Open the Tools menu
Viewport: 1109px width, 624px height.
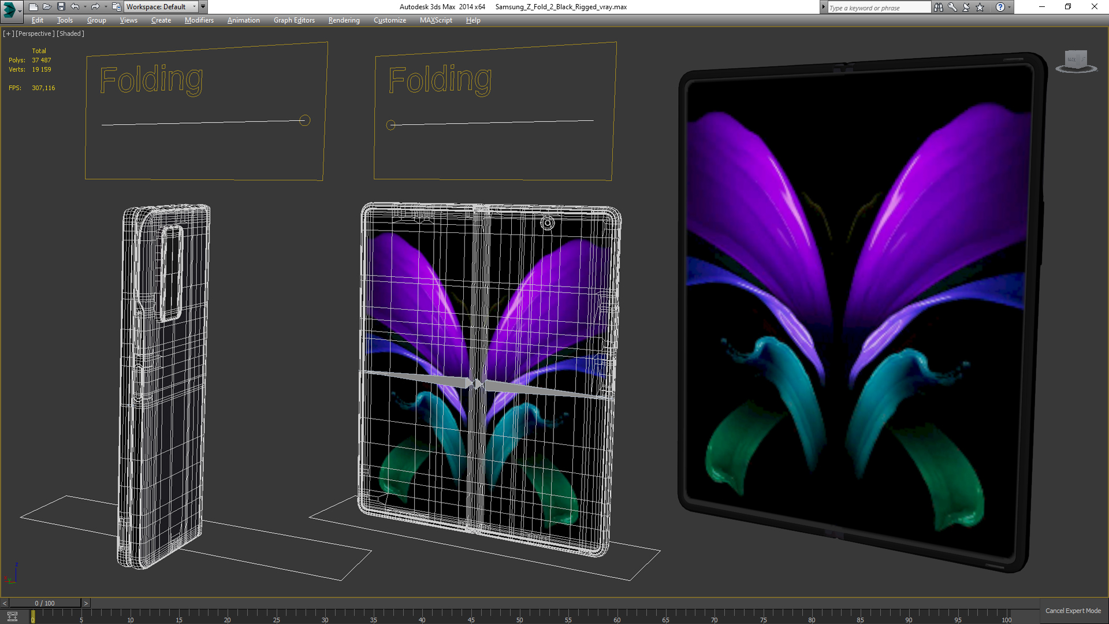(65, 20)
